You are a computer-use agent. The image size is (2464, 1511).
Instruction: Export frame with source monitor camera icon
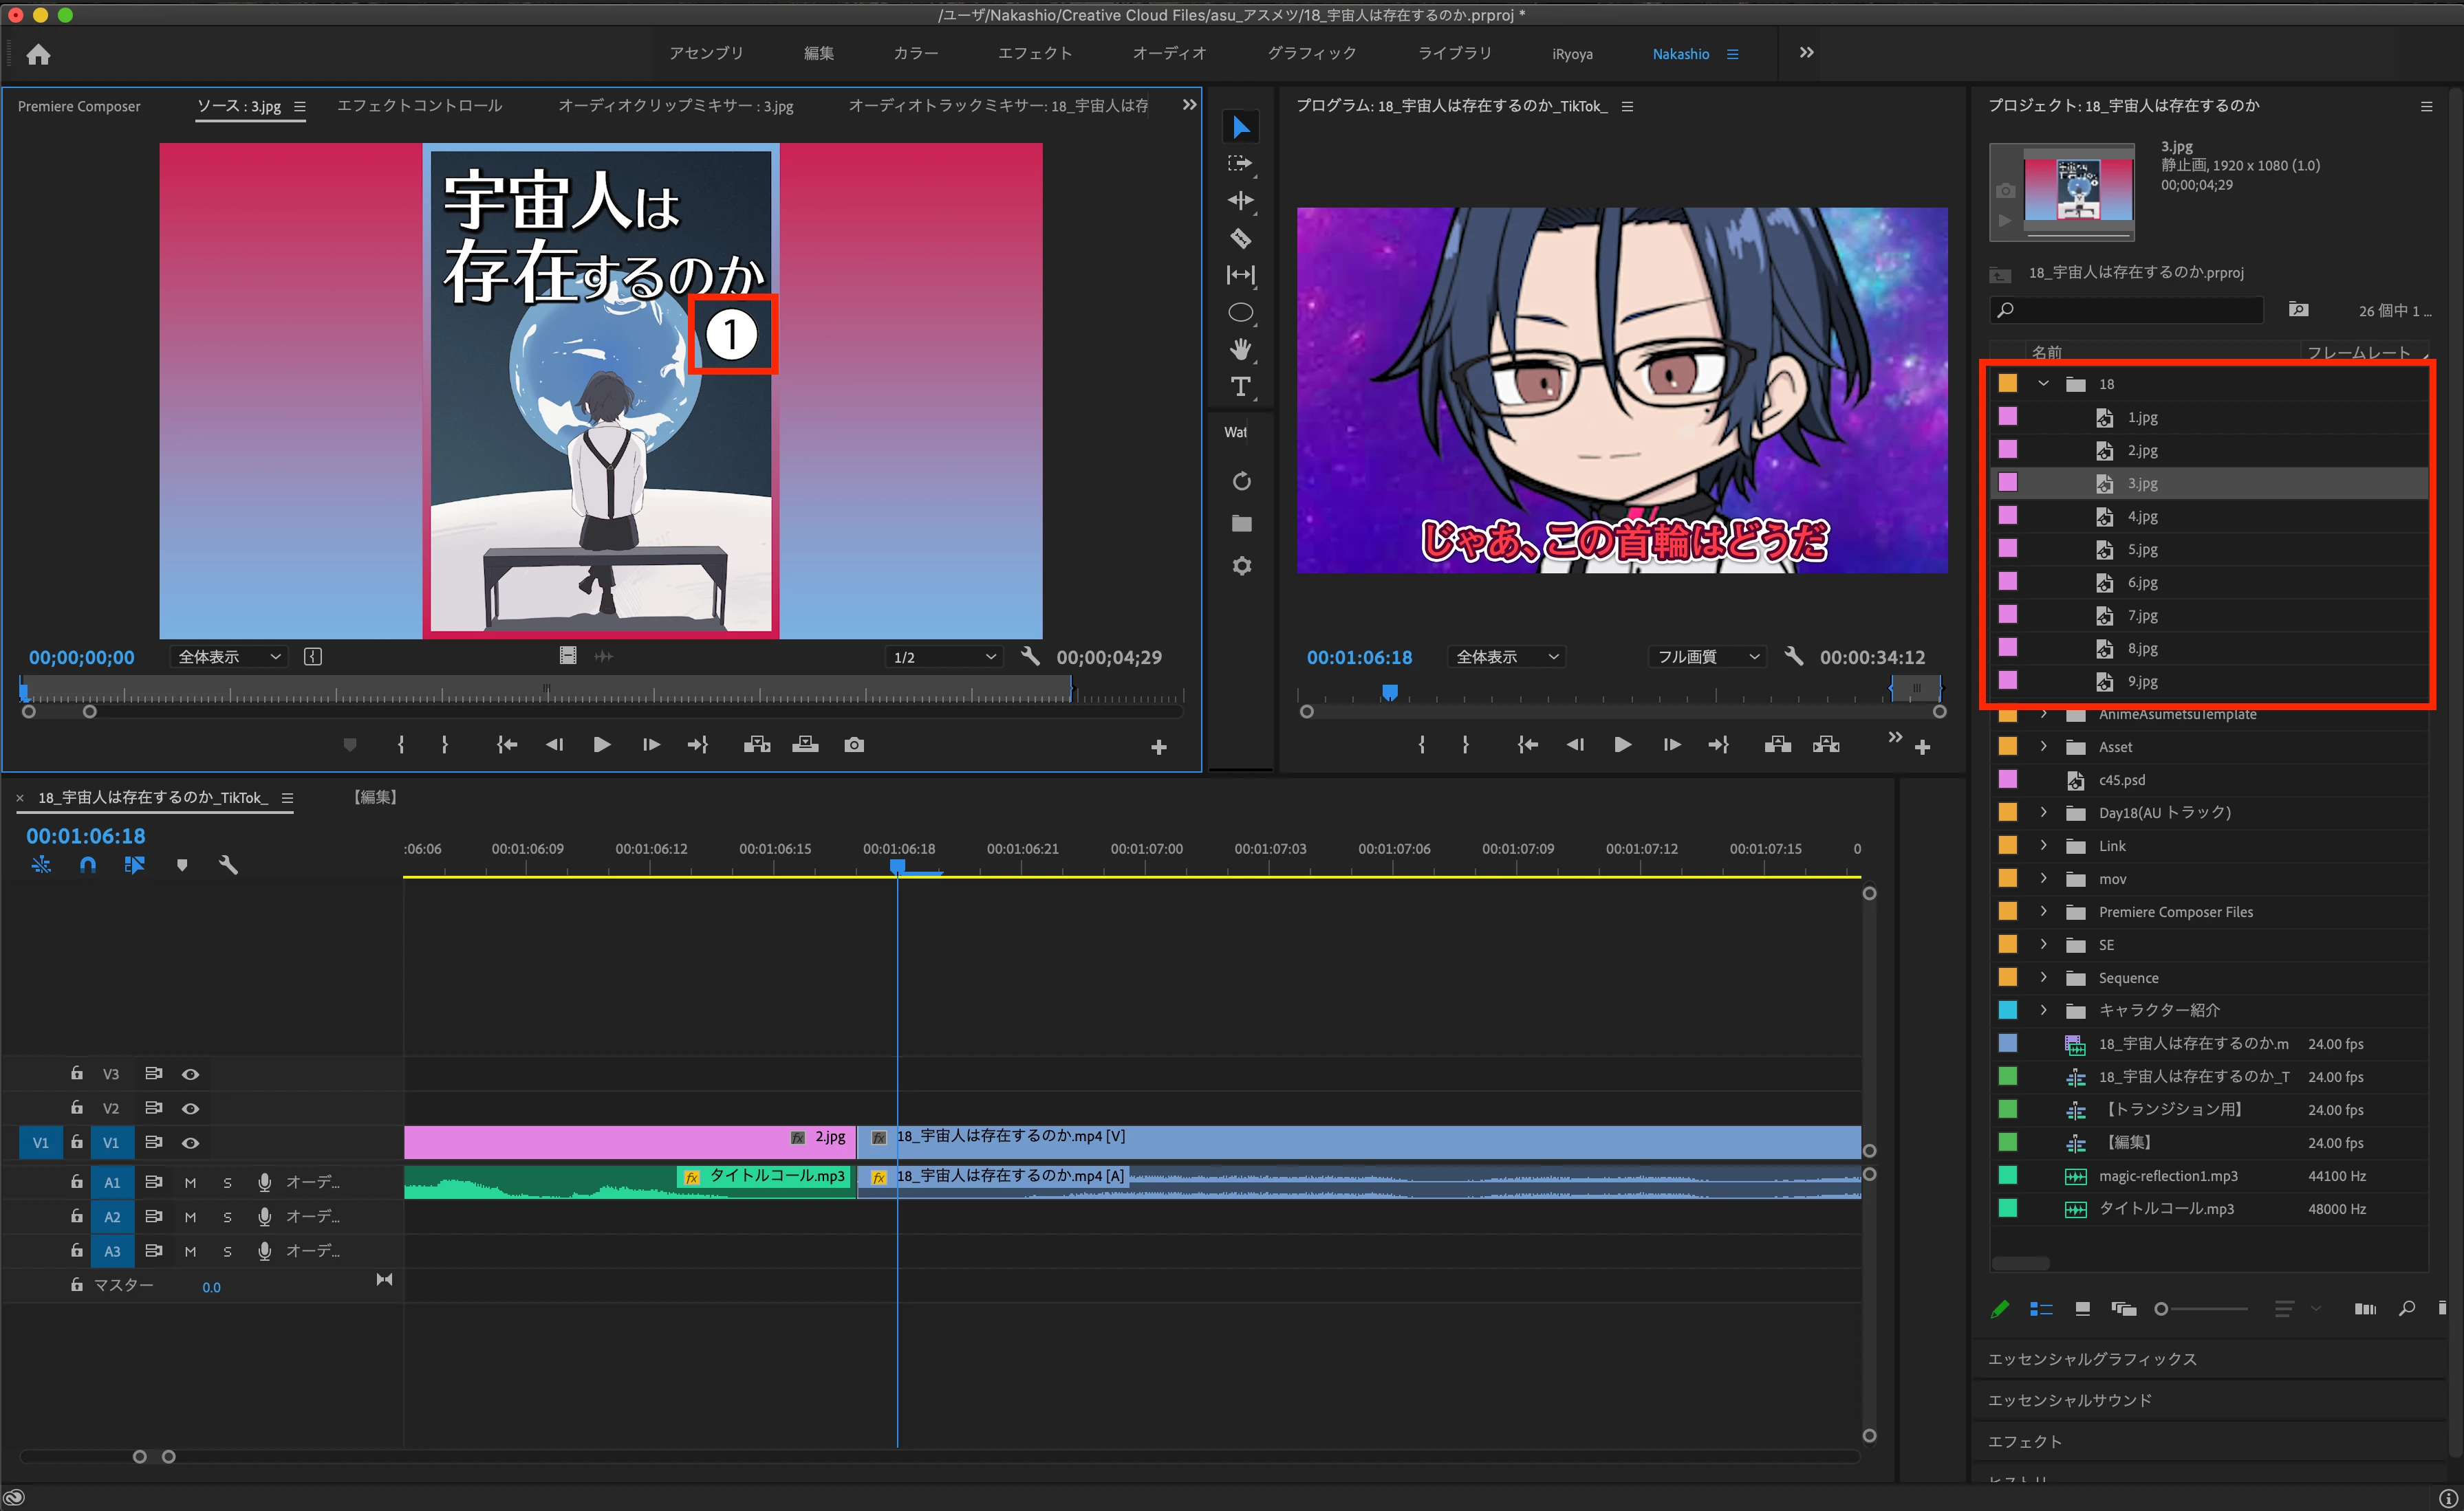(853, 745)
